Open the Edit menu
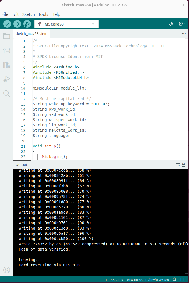This screenshot has height=283, width=189. tap(15, 14)
